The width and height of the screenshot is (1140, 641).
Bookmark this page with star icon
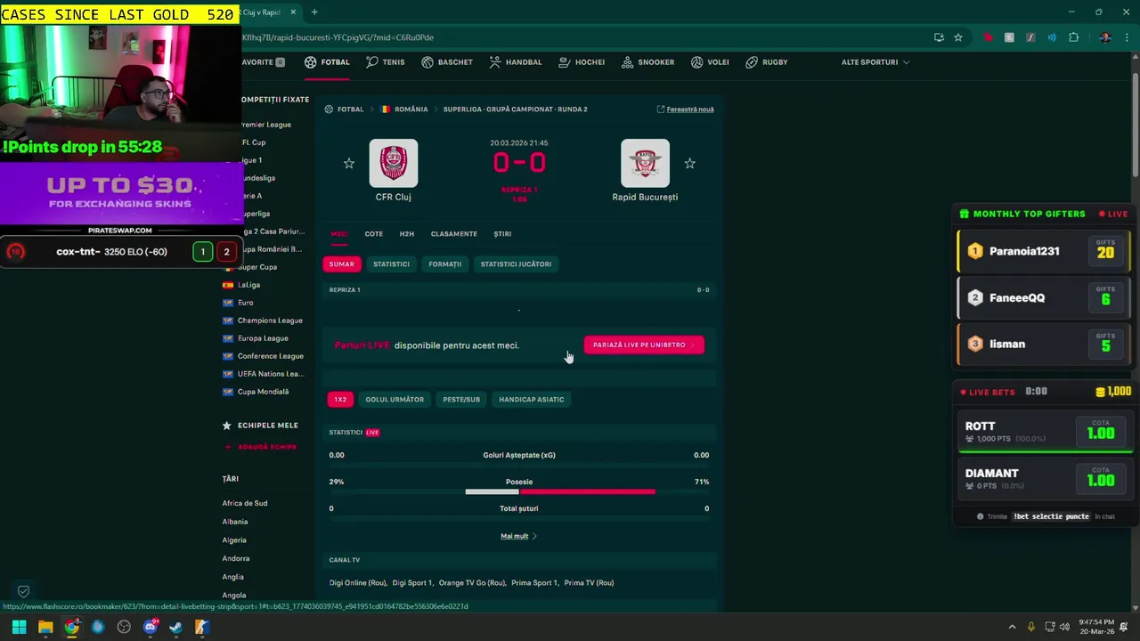[x=958, y=37]
